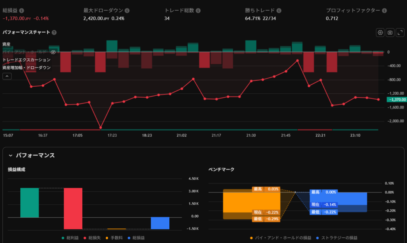
Task: Open info icon next to トレード総数
Action: [198, 11]
